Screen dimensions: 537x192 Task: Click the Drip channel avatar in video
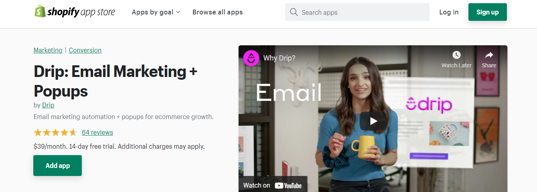(x=251, y=58)
